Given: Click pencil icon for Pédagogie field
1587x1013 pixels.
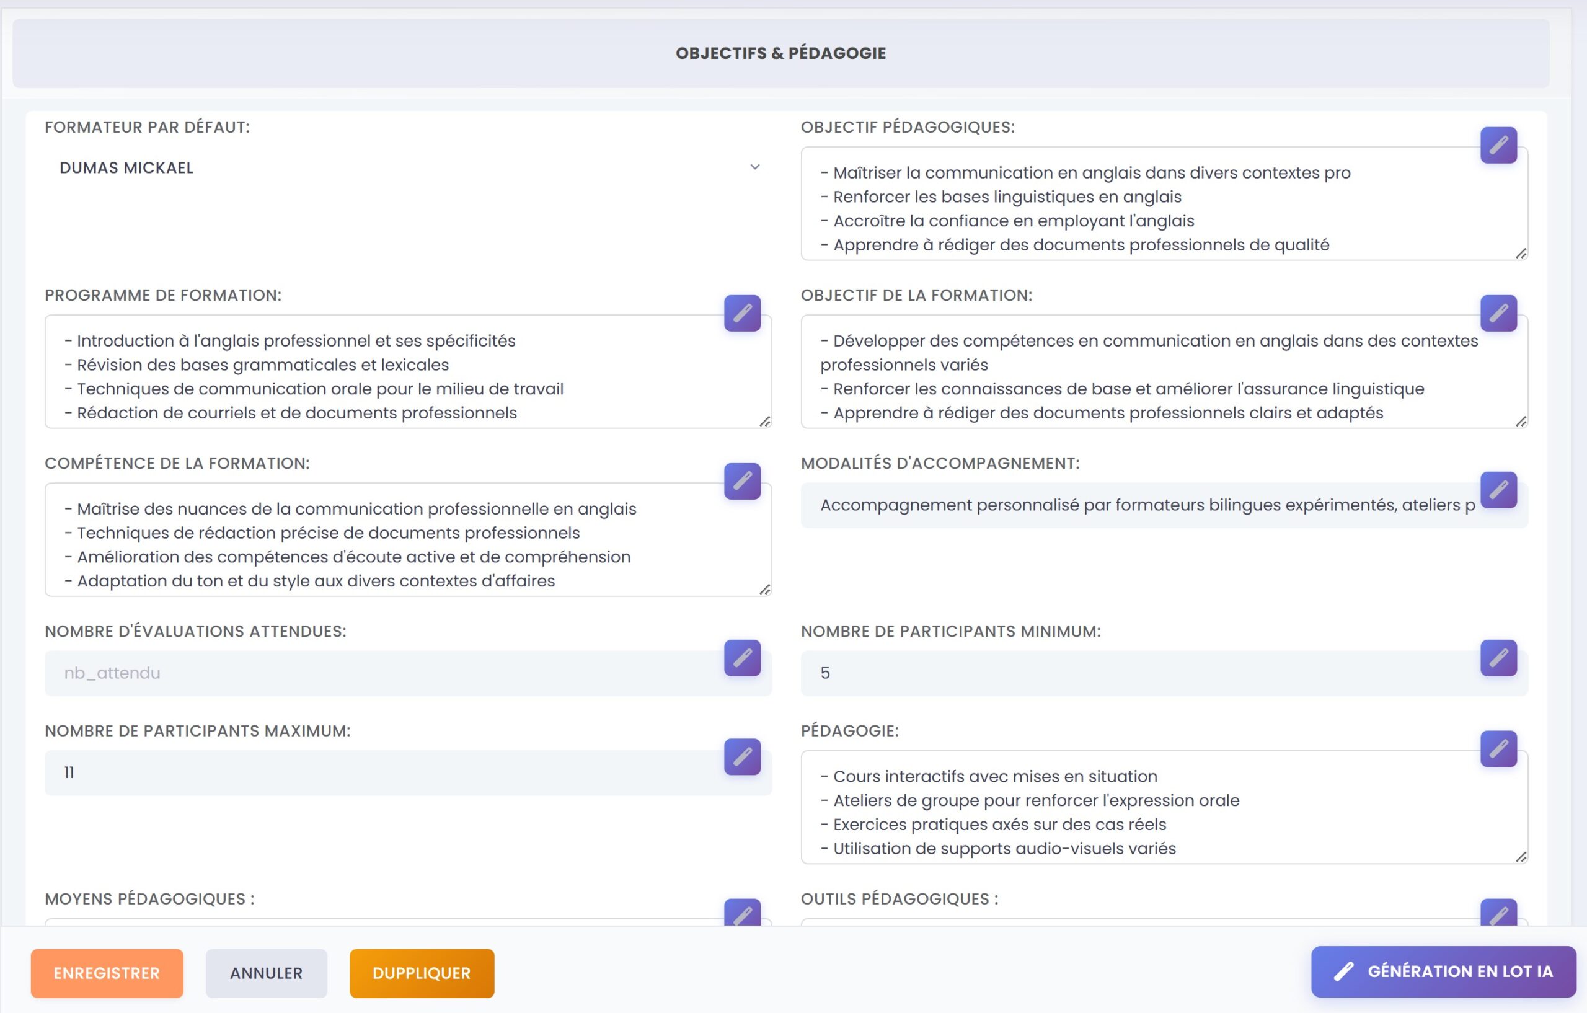Looking at the screenshot, I should click(x=1498, y=749).
